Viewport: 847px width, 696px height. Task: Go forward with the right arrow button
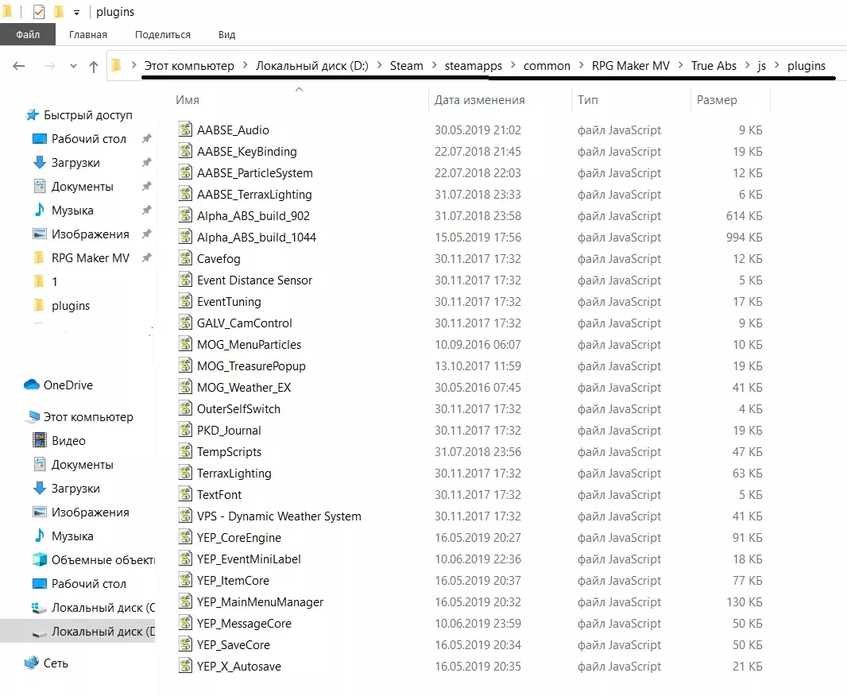(49, 66)
